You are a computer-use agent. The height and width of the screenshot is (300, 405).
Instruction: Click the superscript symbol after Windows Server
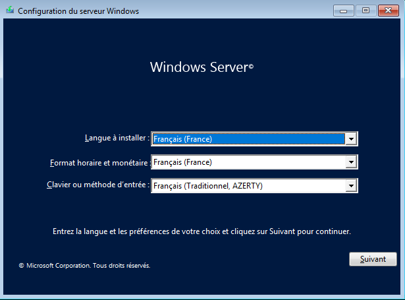[251, 67]
